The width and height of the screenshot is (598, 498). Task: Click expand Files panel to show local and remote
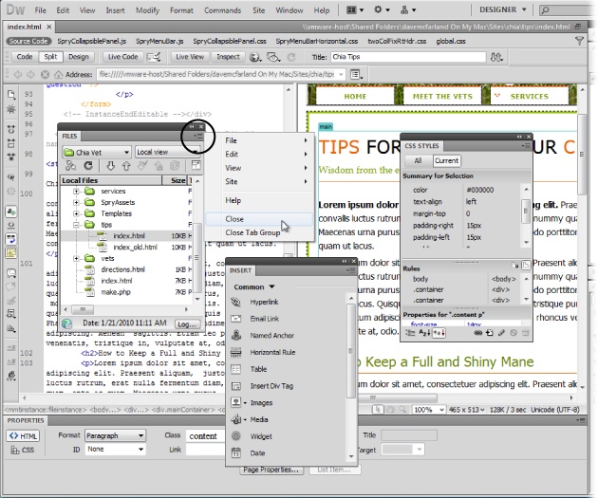(196, 165)
